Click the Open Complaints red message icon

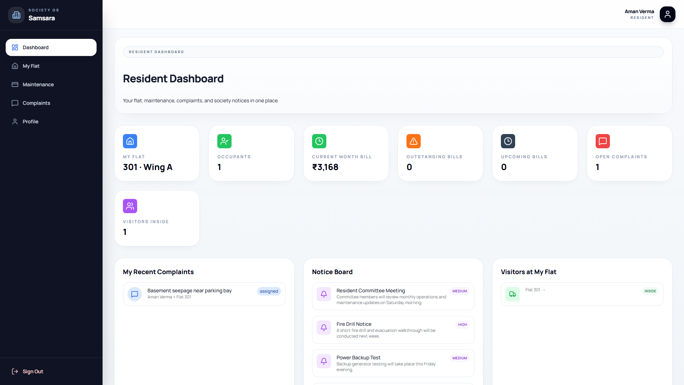point(602,141)
